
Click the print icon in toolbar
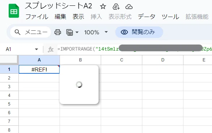pos(58,32)
